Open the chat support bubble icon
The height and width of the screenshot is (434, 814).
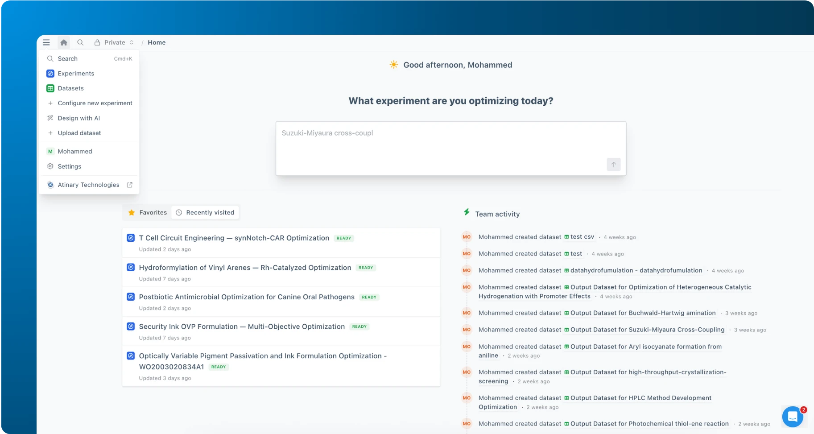tap(792, 417)
